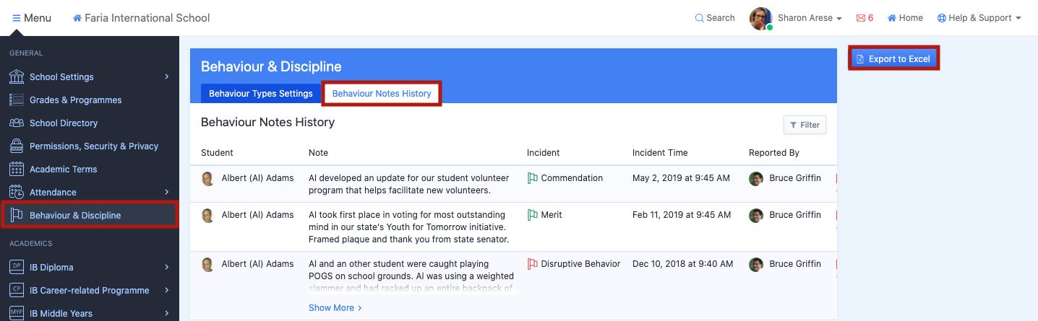Switch to the Behaviour Types Settings tab

(261, 94)
